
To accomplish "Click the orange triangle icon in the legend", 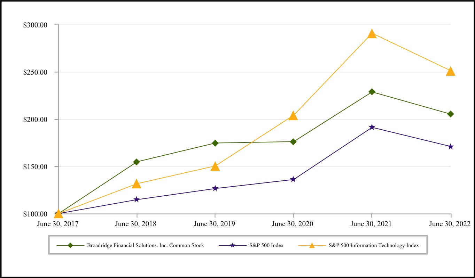I will 312,245.
